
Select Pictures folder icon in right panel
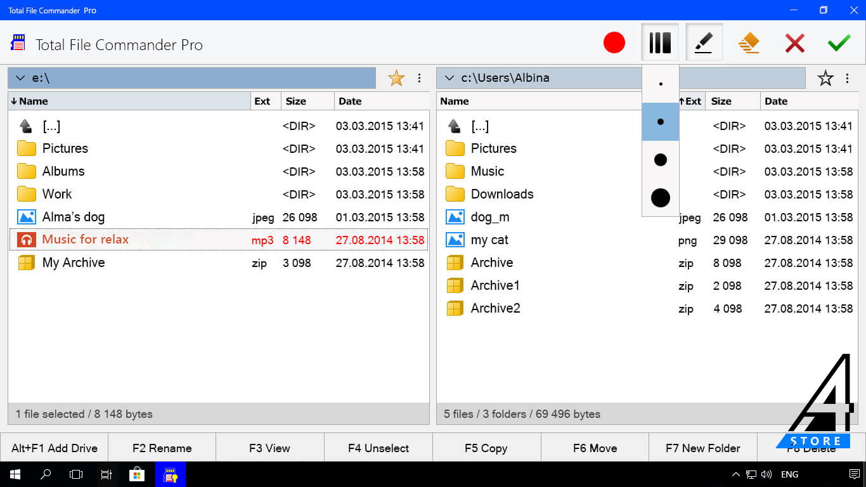[455, 148]
